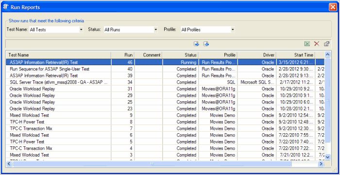Click the import run results icon
Screen dimensions: 340x175
click(206, 44)
